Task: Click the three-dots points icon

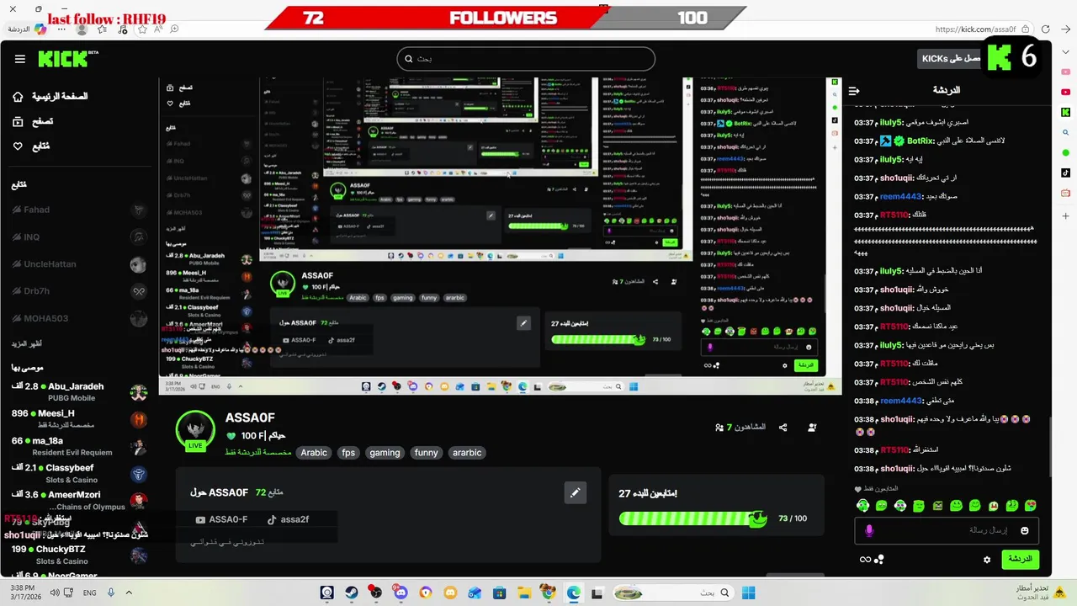Action: point(879,559)
